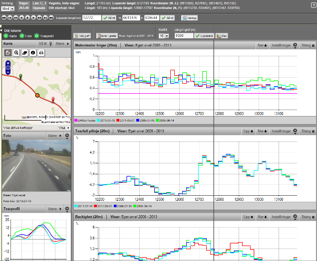The image size is (317, 261).
Task: Zoom out on the map with minus
Action: [8, 72]
